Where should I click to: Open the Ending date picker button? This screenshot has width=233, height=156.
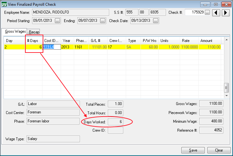click(103, 21)
